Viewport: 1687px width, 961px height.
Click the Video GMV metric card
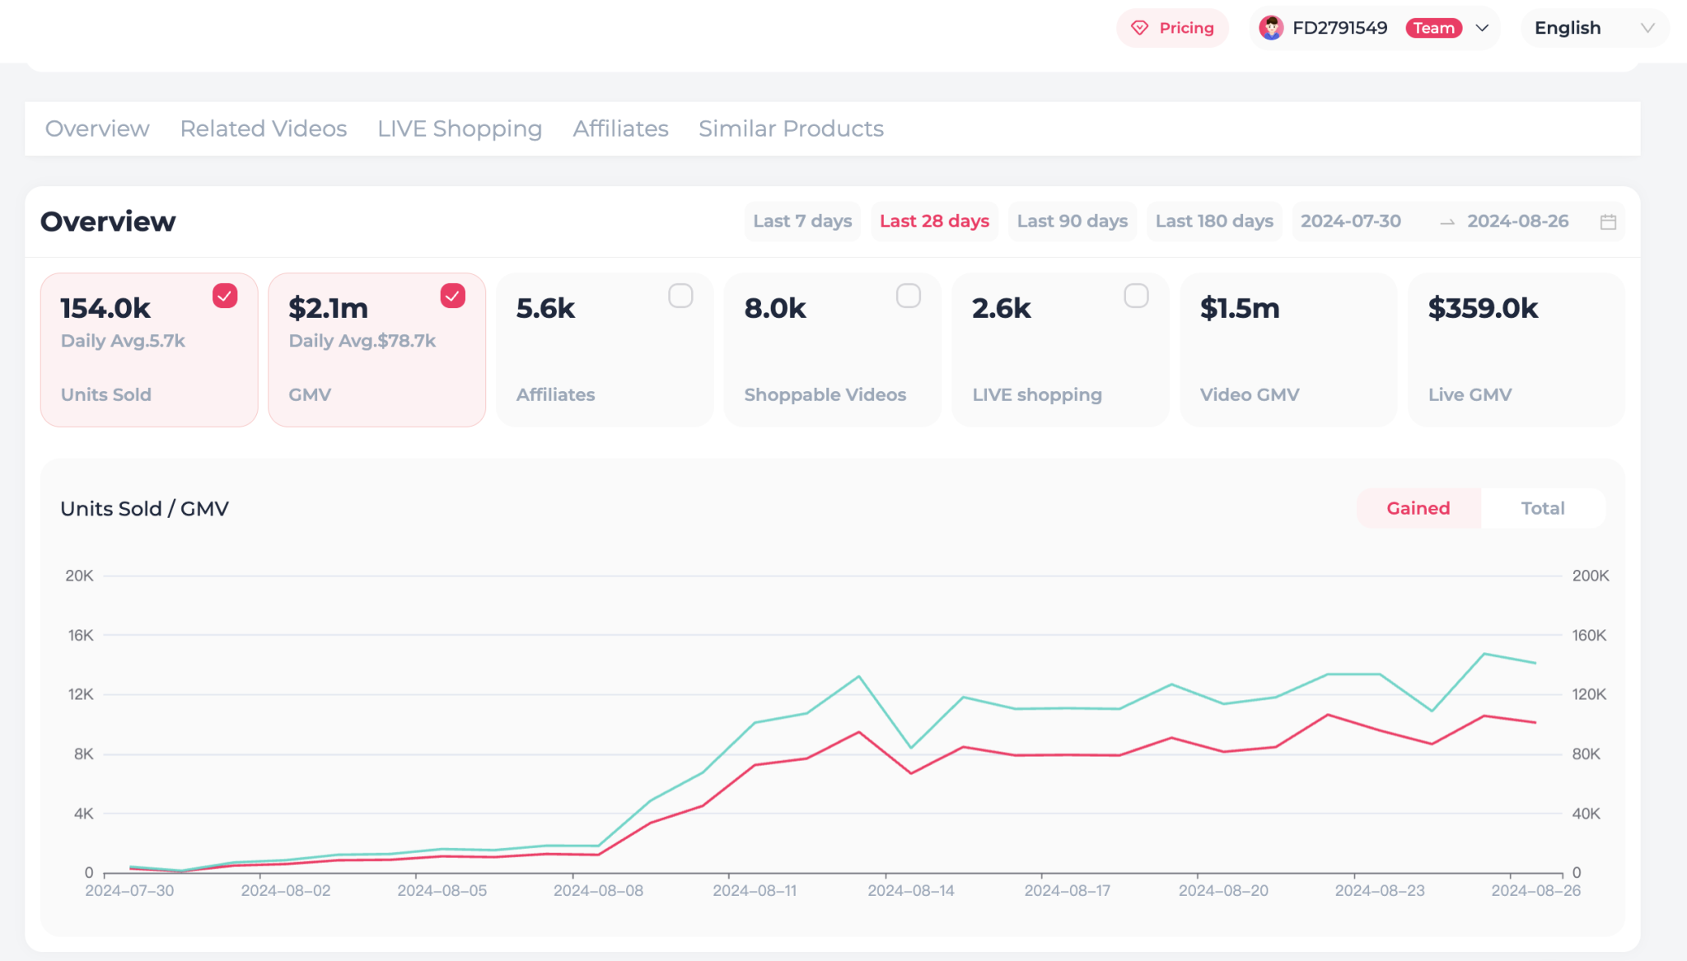click(x=1287, y=350)
